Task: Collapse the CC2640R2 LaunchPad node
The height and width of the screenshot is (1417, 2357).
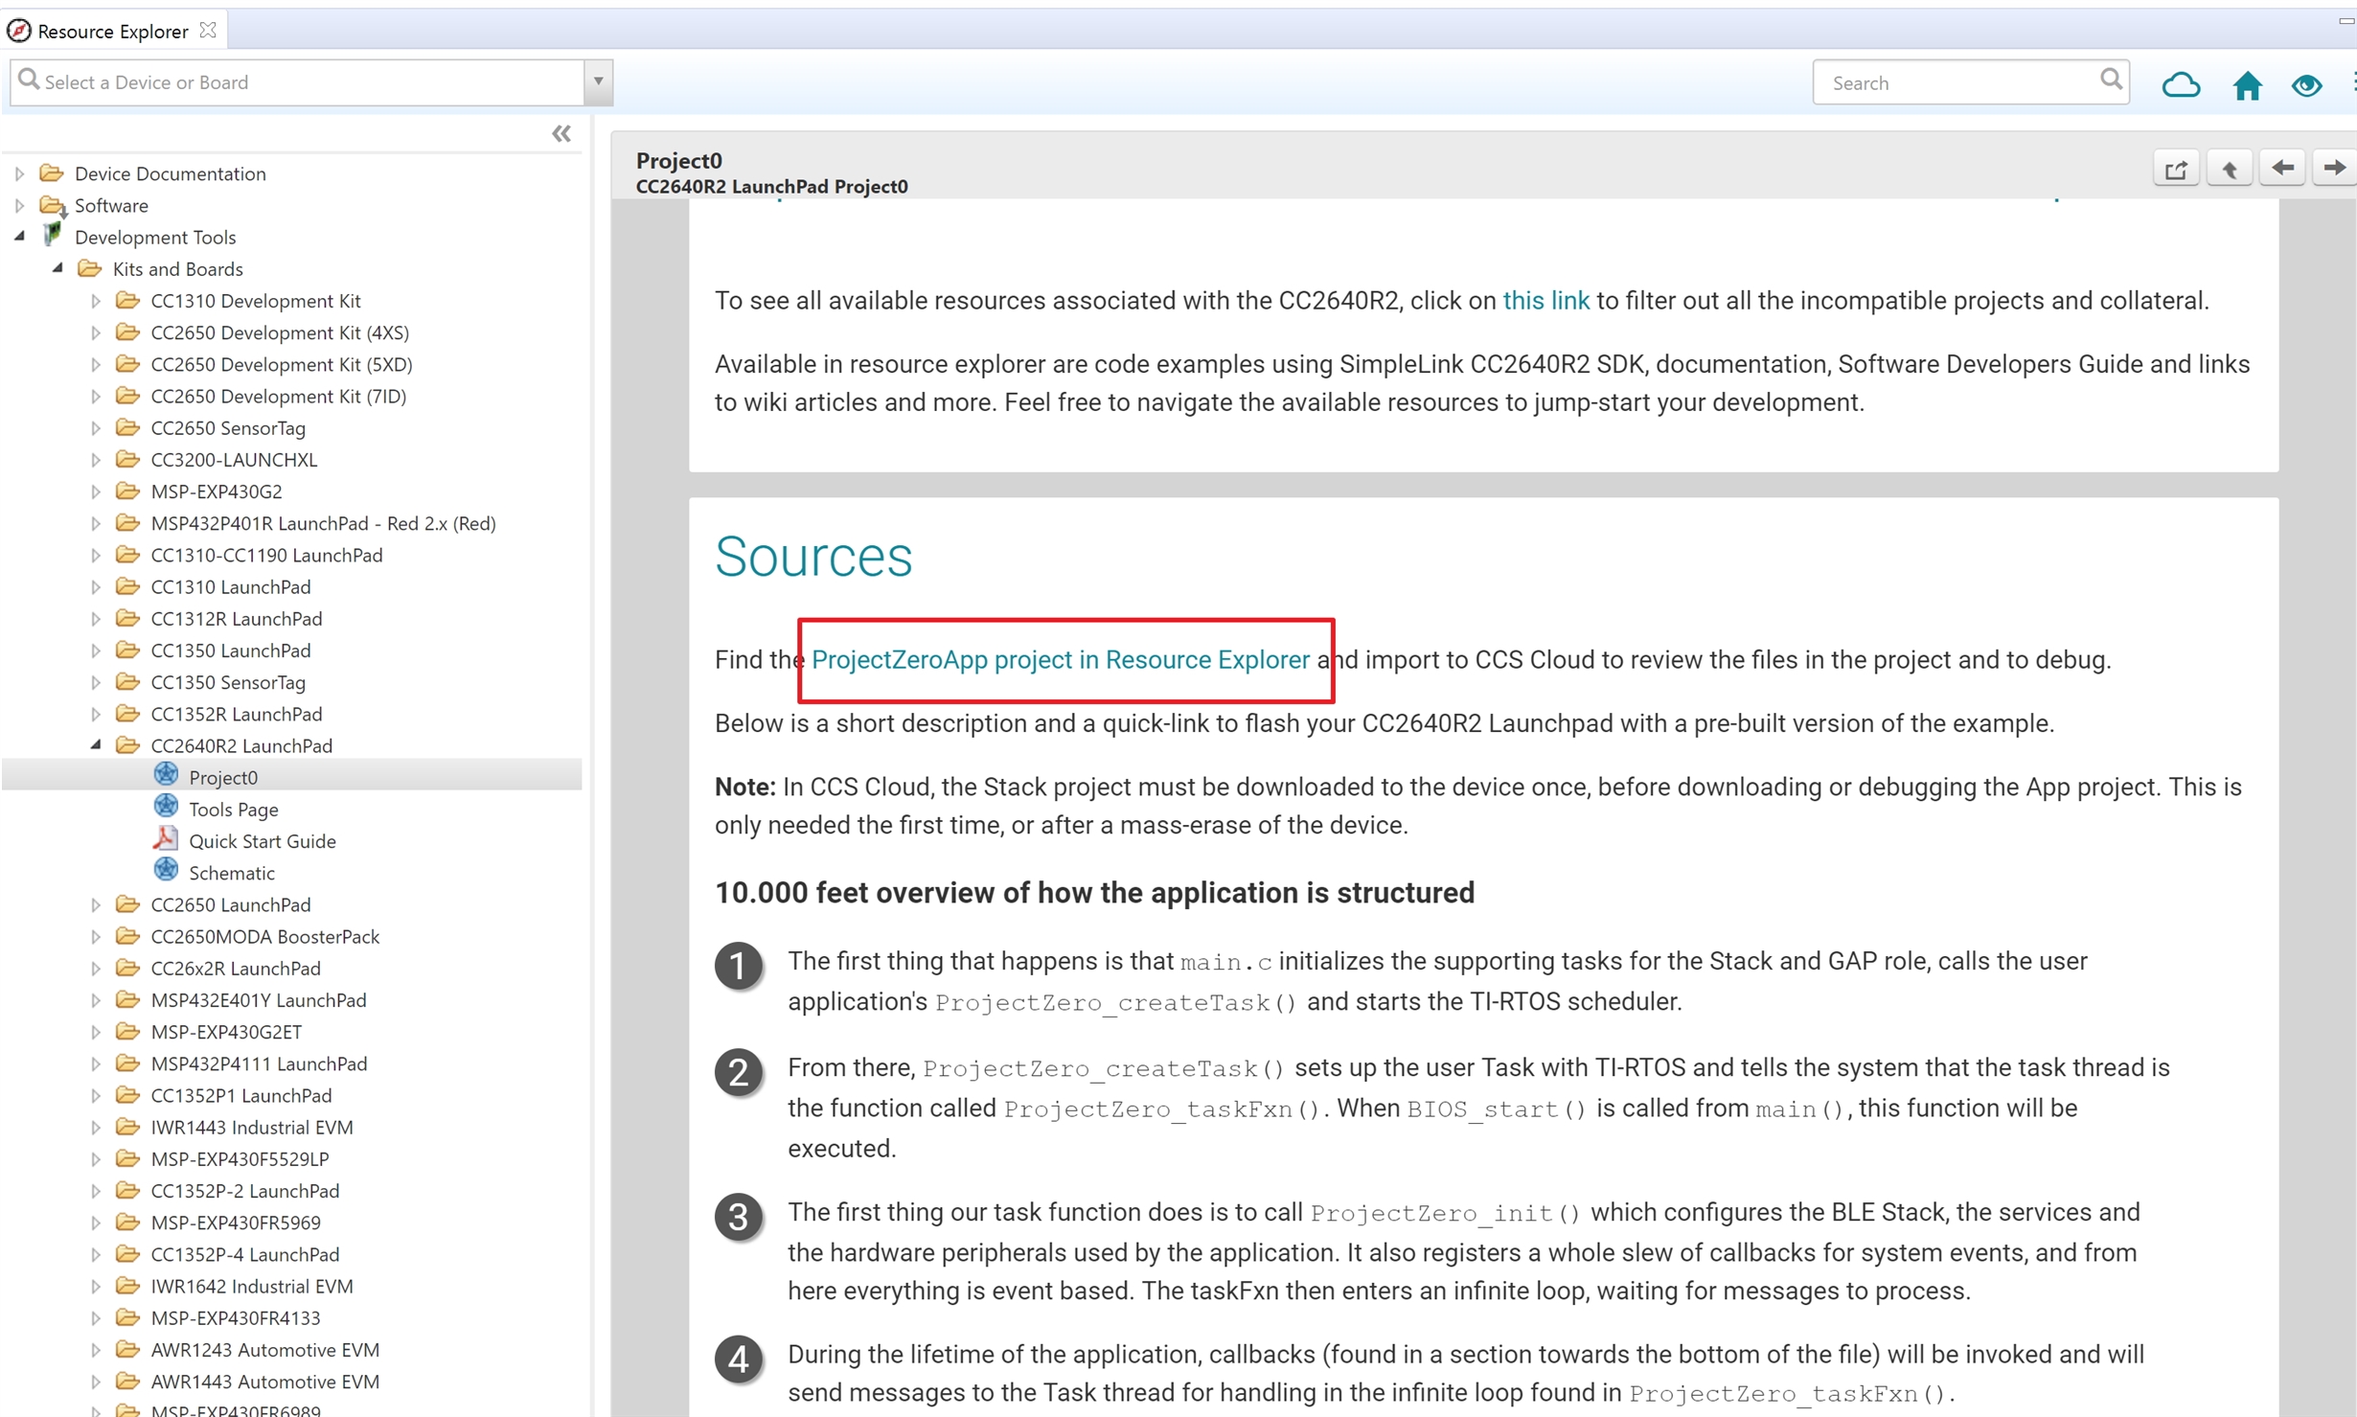Action: click(x=96, y=745)
